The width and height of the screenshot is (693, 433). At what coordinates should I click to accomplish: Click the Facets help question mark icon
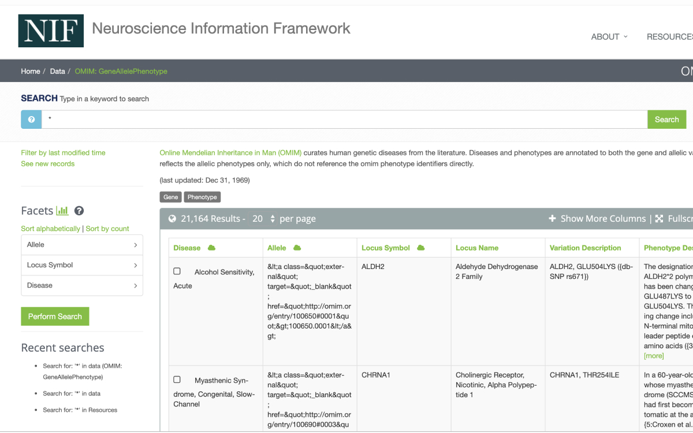[79, 211]
